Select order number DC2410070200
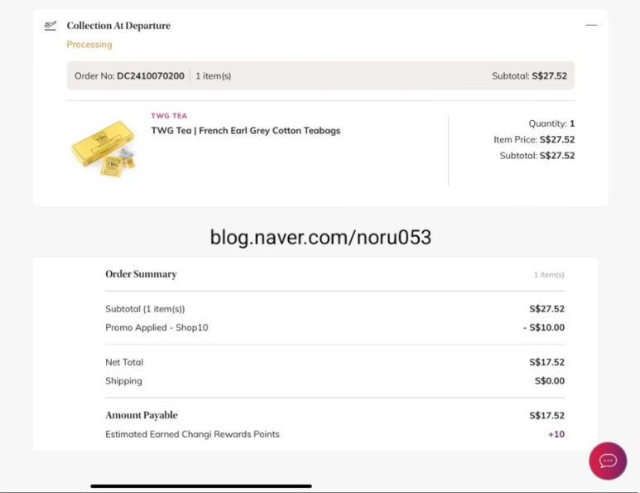The height and width of the screenshot is (493, 640). [x=151, y=76]
